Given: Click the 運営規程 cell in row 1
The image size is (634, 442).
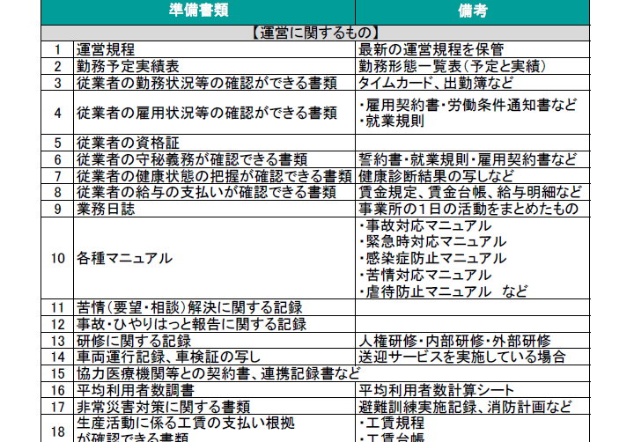Looking at the screenshot, I should (106, 50).
